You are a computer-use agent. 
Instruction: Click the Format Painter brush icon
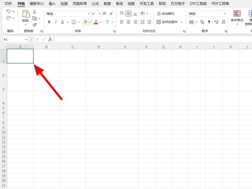click(35, 24)
